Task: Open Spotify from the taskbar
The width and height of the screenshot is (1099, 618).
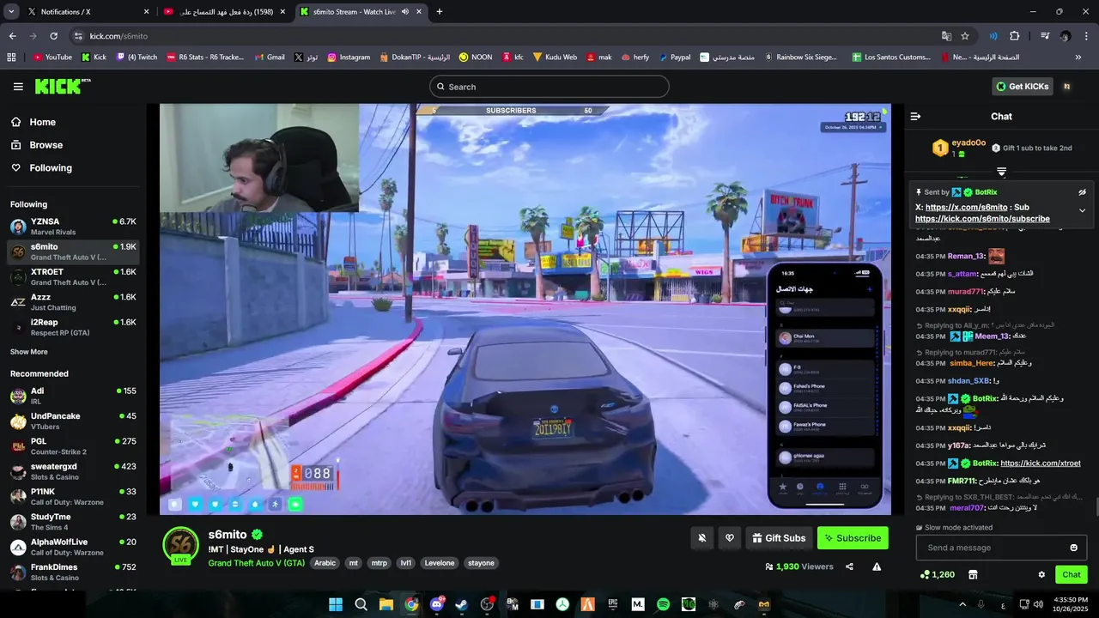Action: coord(663,604)
